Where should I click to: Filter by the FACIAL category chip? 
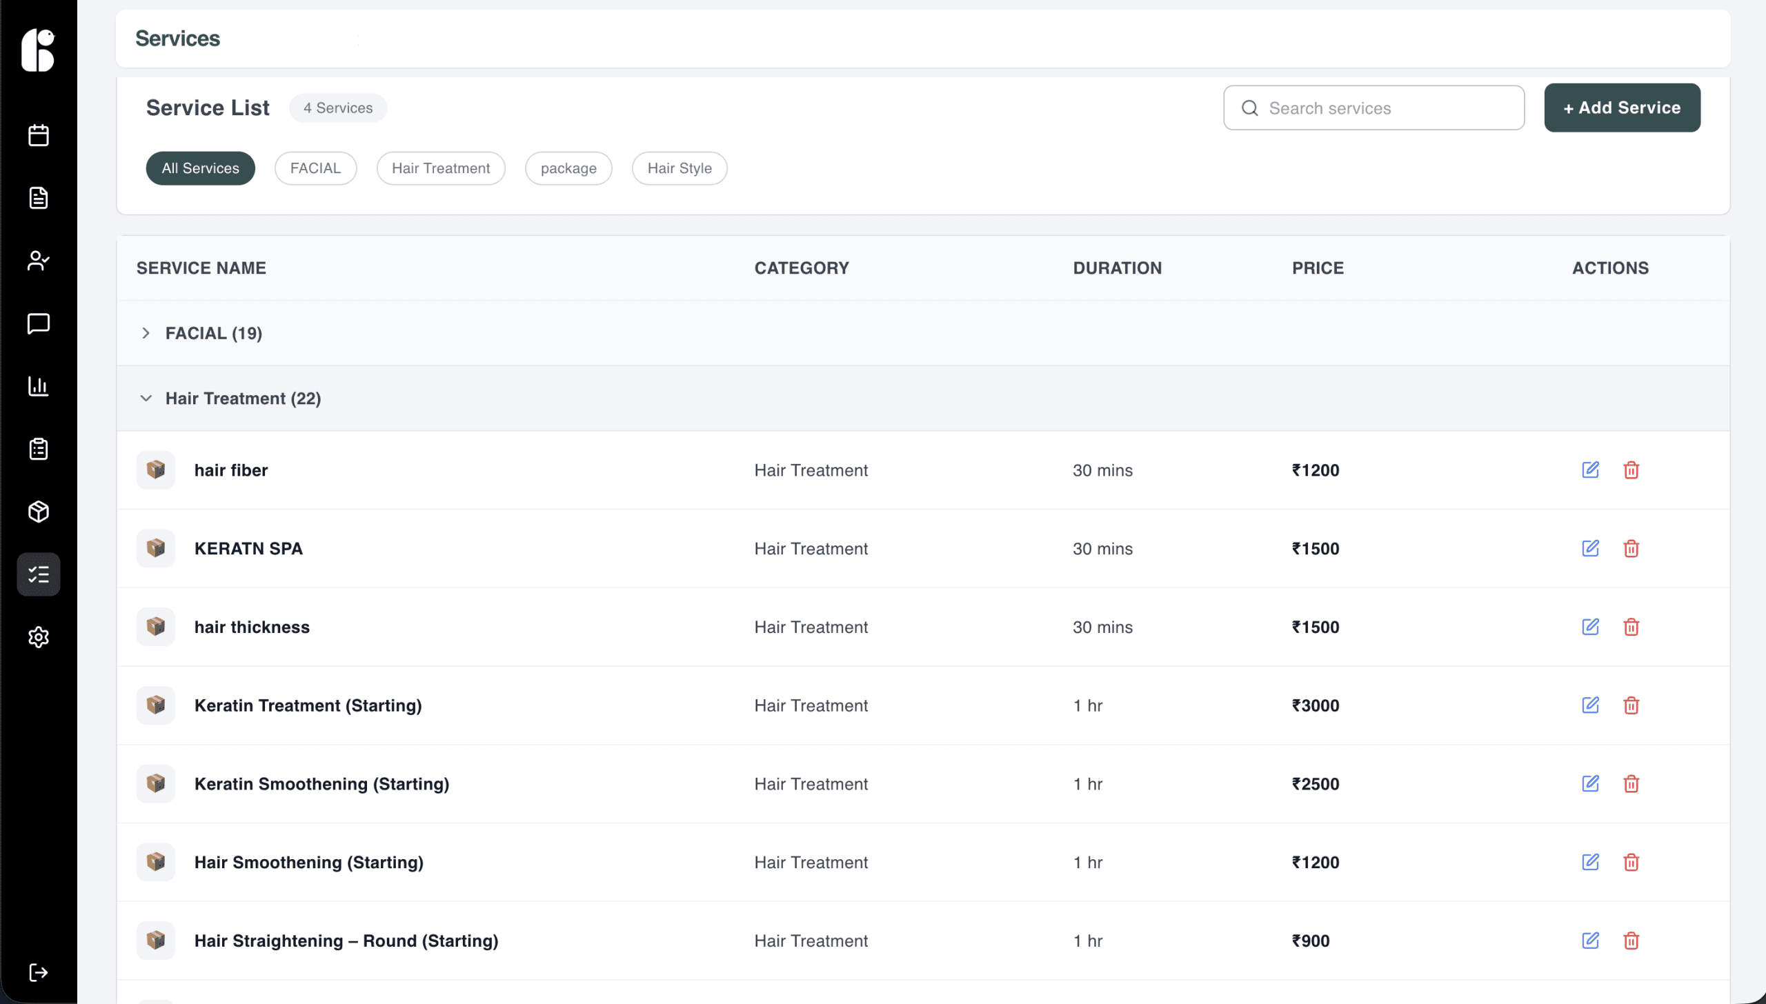click(x=315, y=168)
